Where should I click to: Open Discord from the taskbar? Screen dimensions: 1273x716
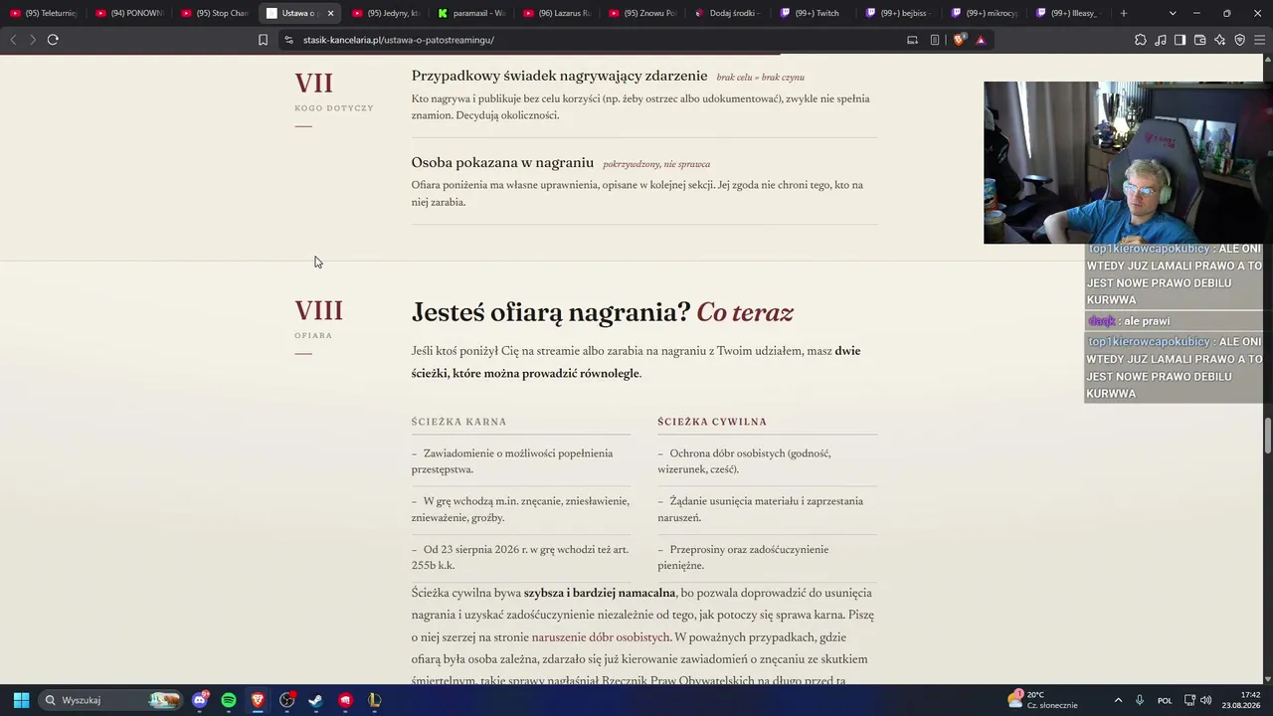point(200,700)
